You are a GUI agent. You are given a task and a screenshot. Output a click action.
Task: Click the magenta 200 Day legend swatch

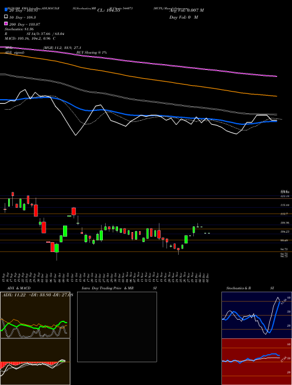click(6, 23)
